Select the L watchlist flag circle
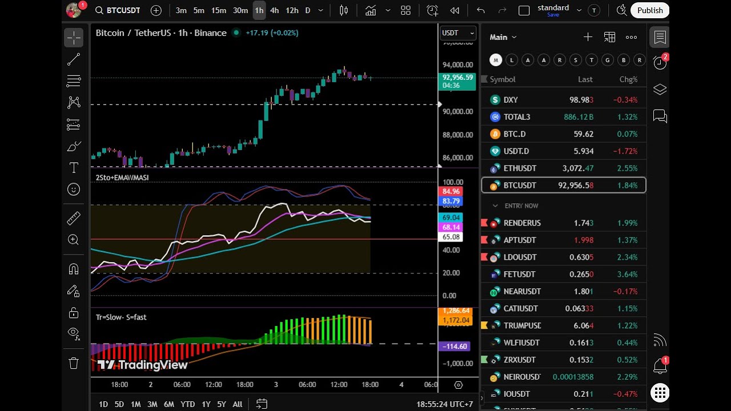731x411 pixels. [x=512, y=60]
